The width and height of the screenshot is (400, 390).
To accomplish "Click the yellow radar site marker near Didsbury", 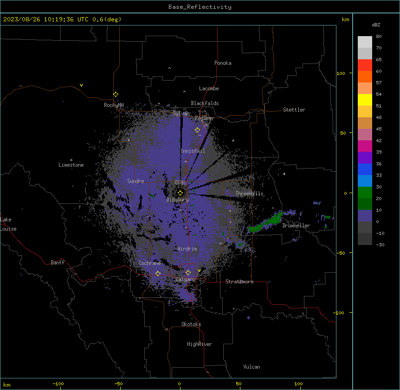I will [180, 193].
